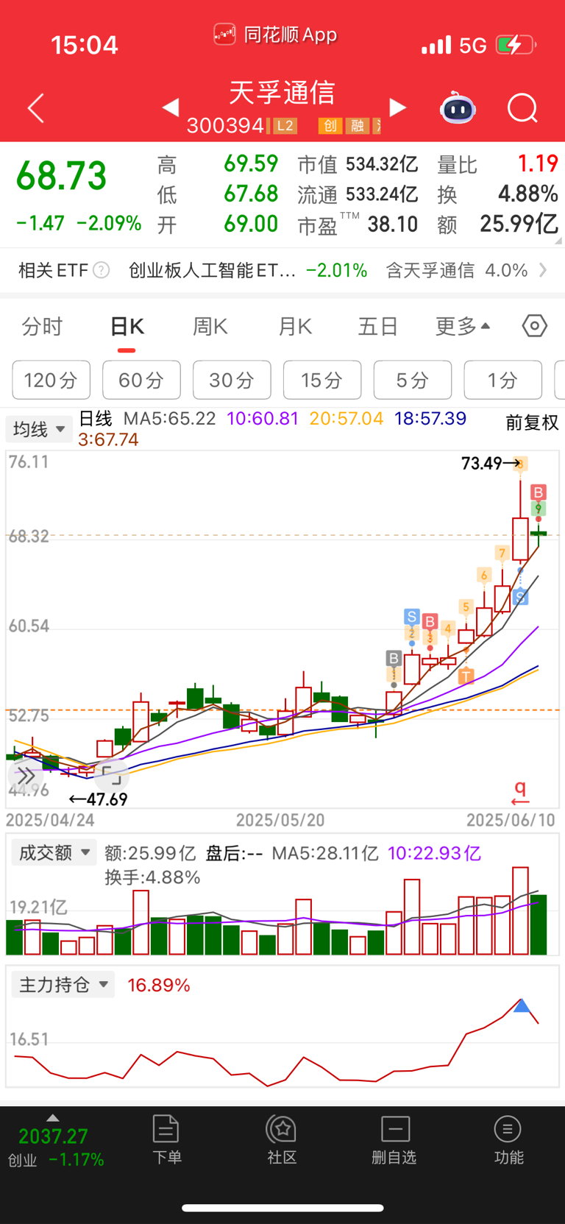The image size is (565, 1224).
Task: Tap blue 18:57.39 legend value
Action: coord(430,419)
